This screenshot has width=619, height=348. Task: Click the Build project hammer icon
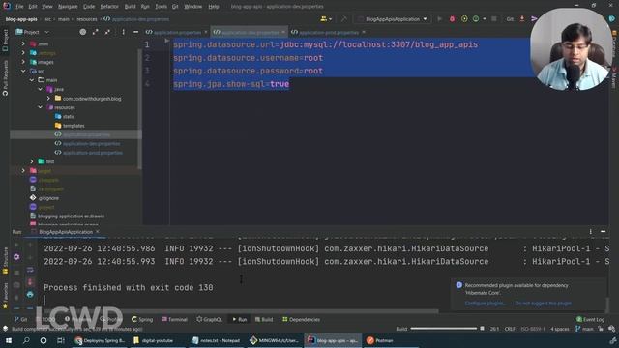344,19
